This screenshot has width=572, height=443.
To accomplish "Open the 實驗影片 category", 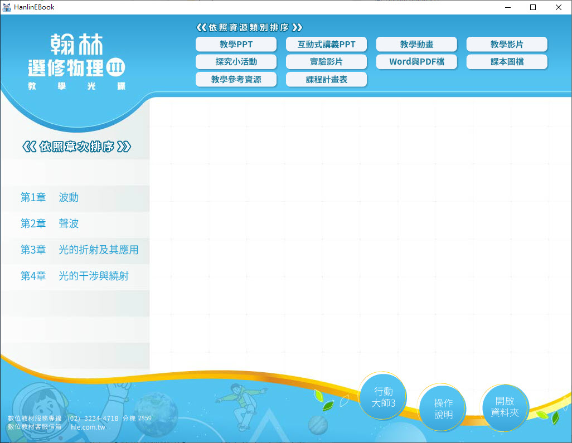I will [326, 62].
